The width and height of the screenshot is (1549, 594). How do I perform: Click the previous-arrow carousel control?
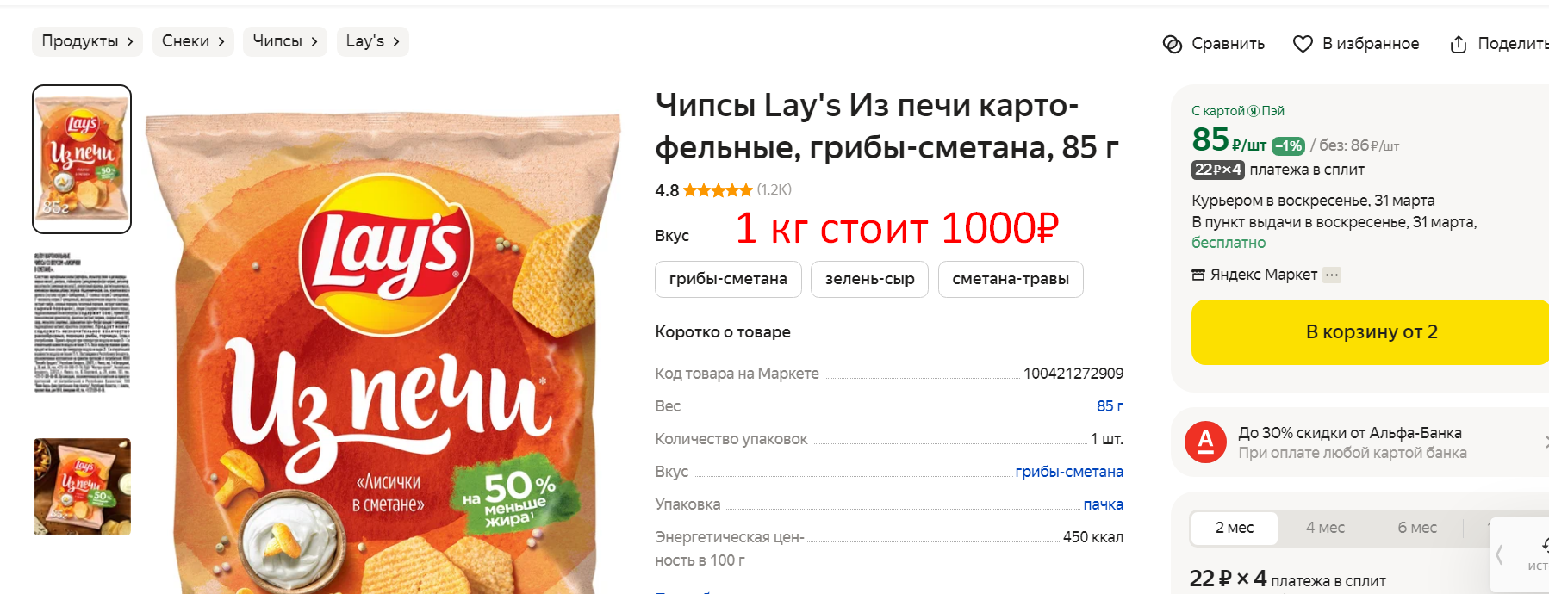coord(1500,554)
